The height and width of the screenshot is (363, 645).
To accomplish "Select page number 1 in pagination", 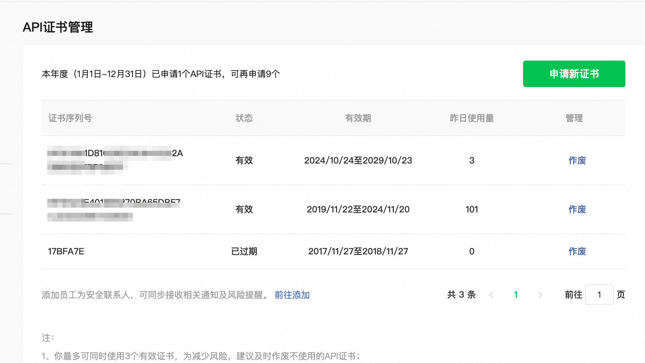I will tap(516, 295).
